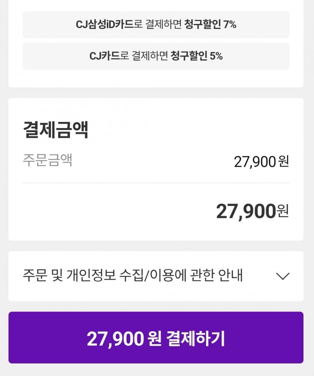Click 안내 word in personal info row
The image size is (314, 376).
coord(231,275)
